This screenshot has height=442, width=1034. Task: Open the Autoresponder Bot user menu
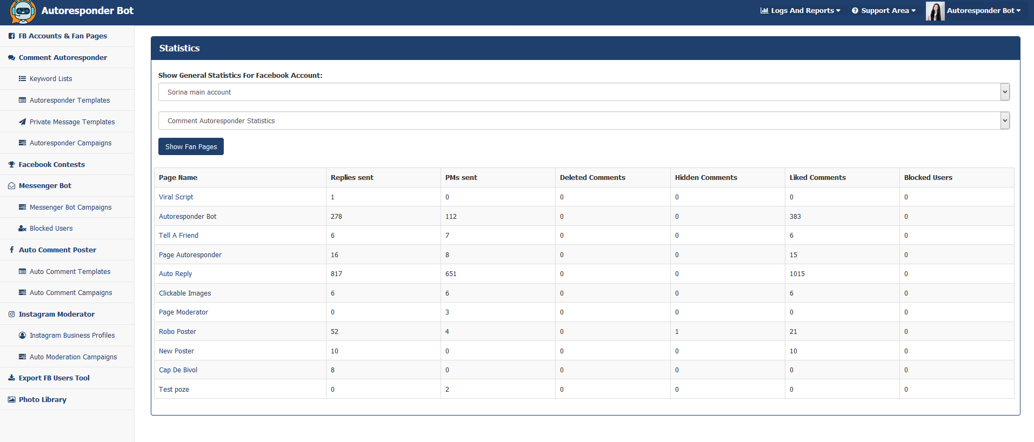click(x=984, y=11)
